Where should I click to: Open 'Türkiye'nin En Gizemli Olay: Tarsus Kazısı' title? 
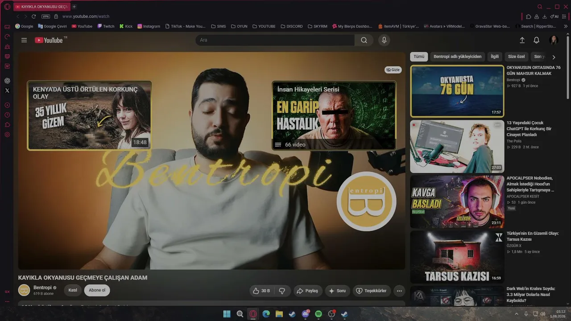533,236
